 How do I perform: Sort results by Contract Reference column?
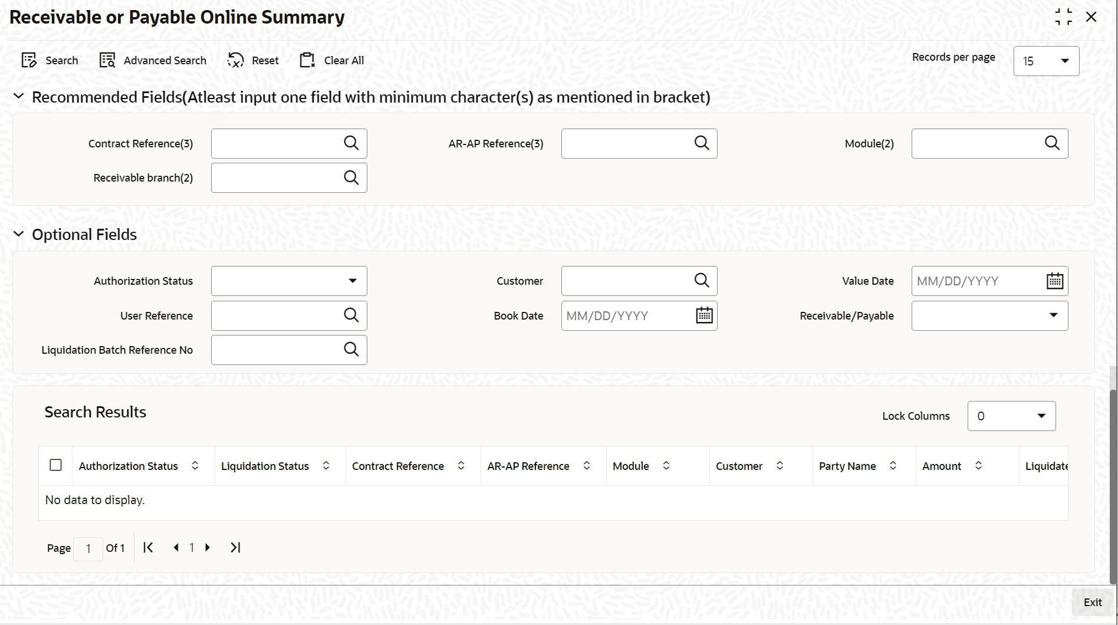tap(462, 465)
